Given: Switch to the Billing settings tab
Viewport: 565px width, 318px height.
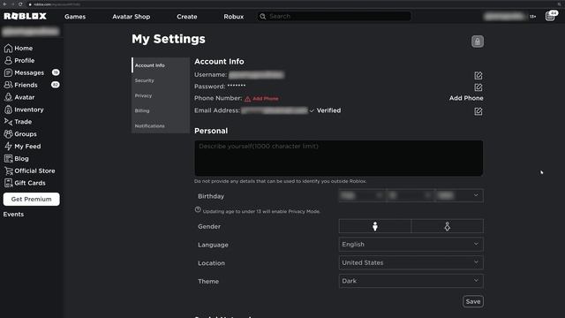Looking at the screenshot, I should pyautogui.click(x=161, y=110).
